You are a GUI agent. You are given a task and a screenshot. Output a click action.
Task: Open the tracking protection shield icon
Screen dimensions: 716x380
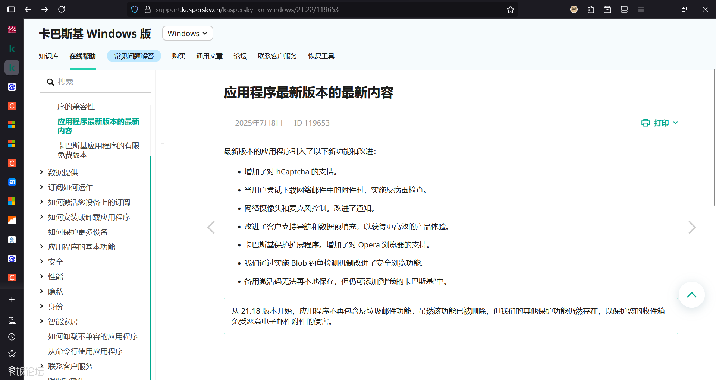click(135, 9)
